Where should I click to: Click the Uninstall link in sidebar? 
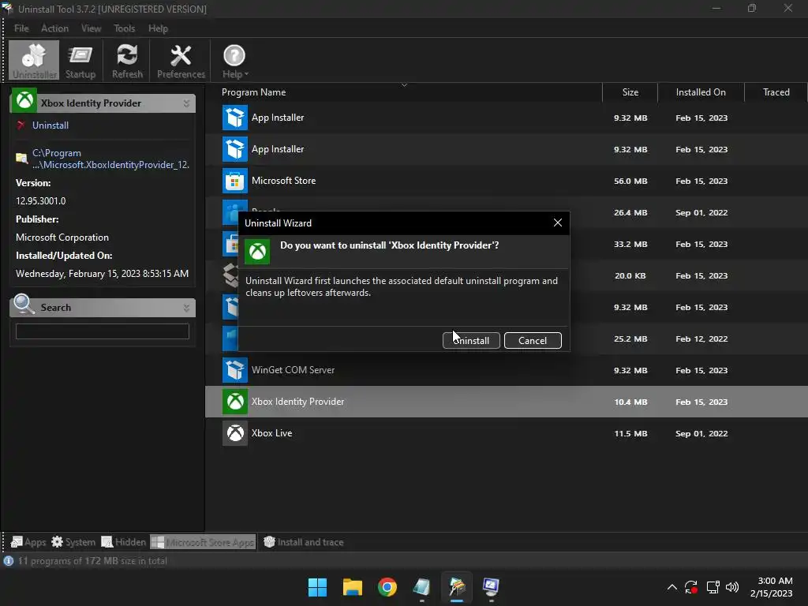point(50,125)
